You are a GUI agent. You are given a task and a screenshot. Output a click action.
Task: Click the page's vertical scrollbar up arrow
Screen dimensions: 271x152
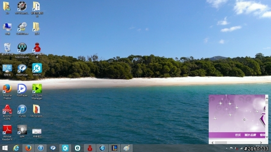(x=267, y=98)
